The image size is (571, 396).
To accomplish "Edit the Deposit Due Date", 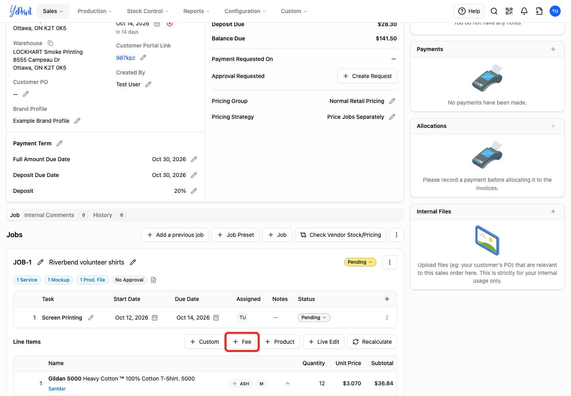I will (x=194, y=175).
